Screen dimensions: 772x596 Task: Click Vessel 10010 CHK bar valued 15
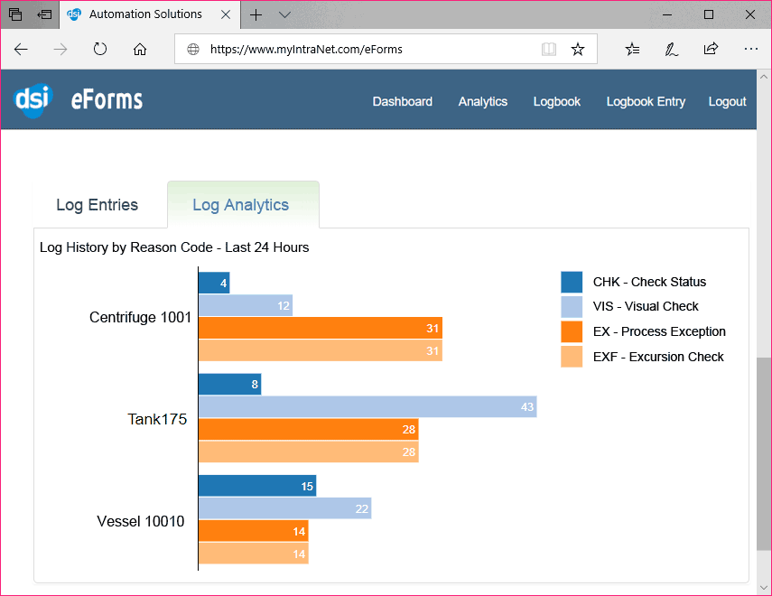pyautogui.click(x=257, y=486)
